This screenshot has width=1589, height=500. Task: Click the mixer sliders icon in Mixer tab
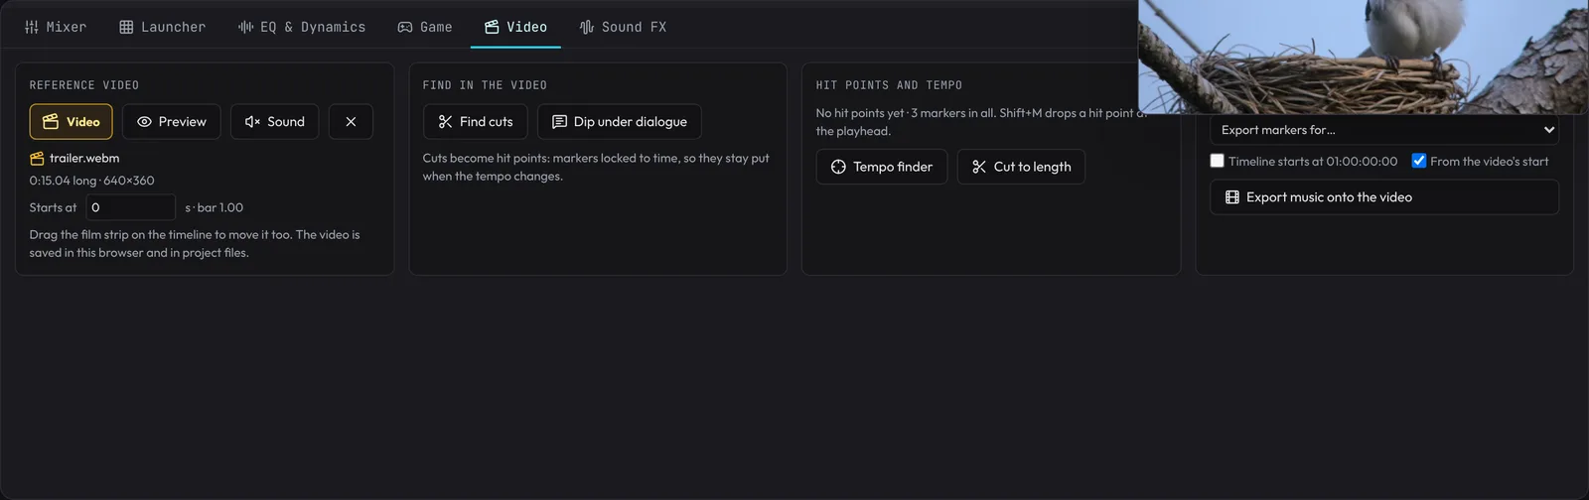(x=32, y=27)
